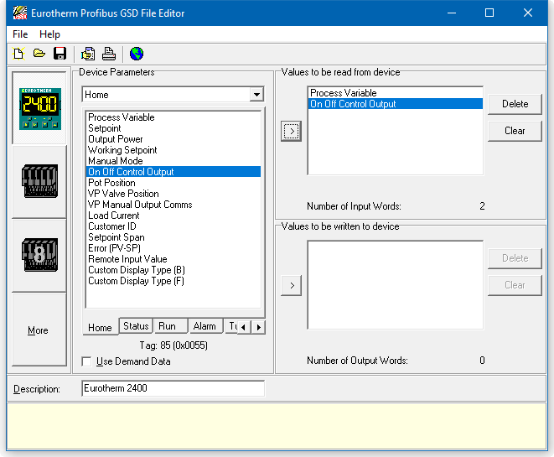
Task: Click the print preview toolbar icon
Action: point(88,54)
